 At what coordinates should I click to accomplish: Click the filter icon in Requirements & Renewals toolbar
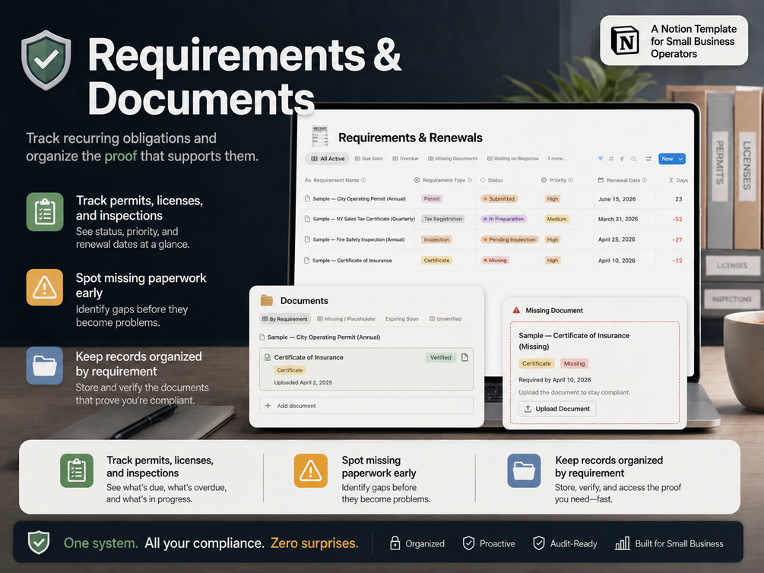pos(601,159)
